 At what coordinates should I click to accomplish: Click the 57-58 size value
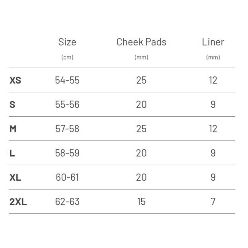[67, 129]
